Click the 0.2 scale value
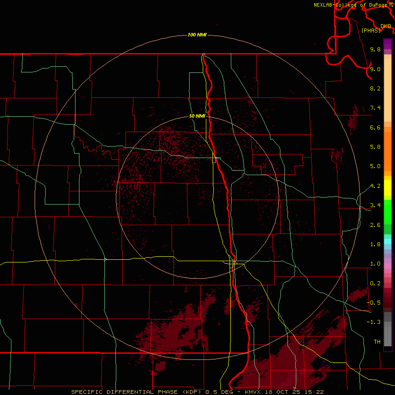The width and height of the screenshot is (395, 395). (x=375, y=284)
